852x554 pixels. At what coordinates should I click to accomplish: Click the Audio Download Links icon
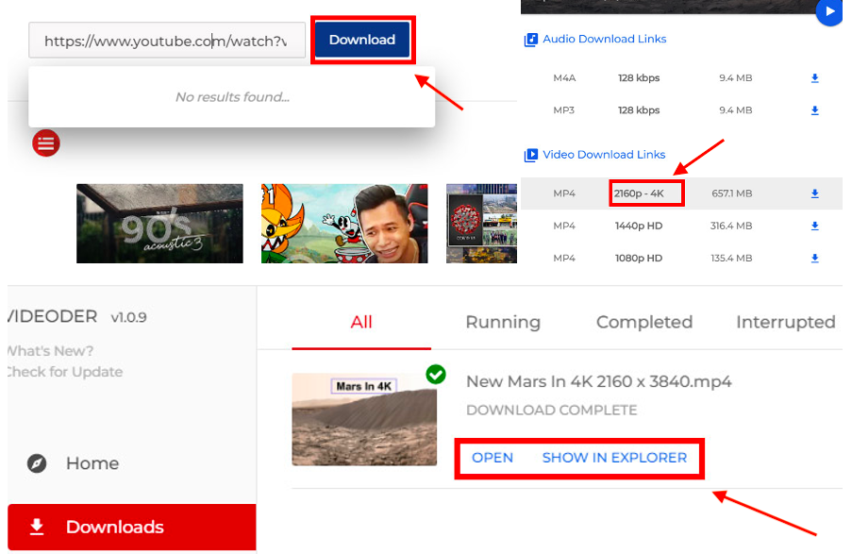529,39
